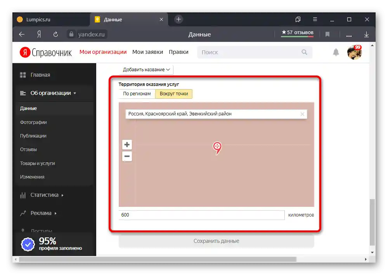Open the Мои заявки menu item

click(147, 52)
